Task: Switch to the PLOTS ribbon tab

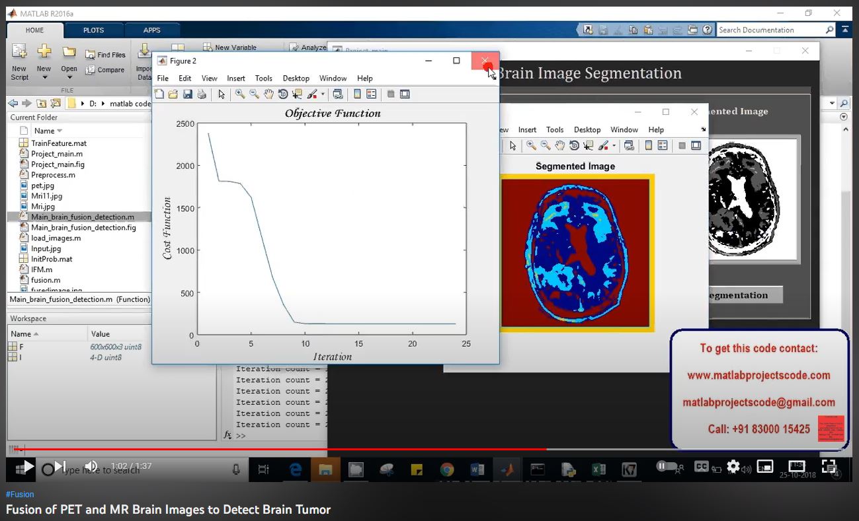Action: click(93, 30)
